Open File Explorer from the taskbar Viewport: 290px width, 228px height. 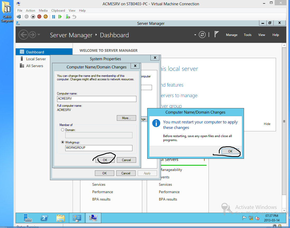(x=61, y=218)
